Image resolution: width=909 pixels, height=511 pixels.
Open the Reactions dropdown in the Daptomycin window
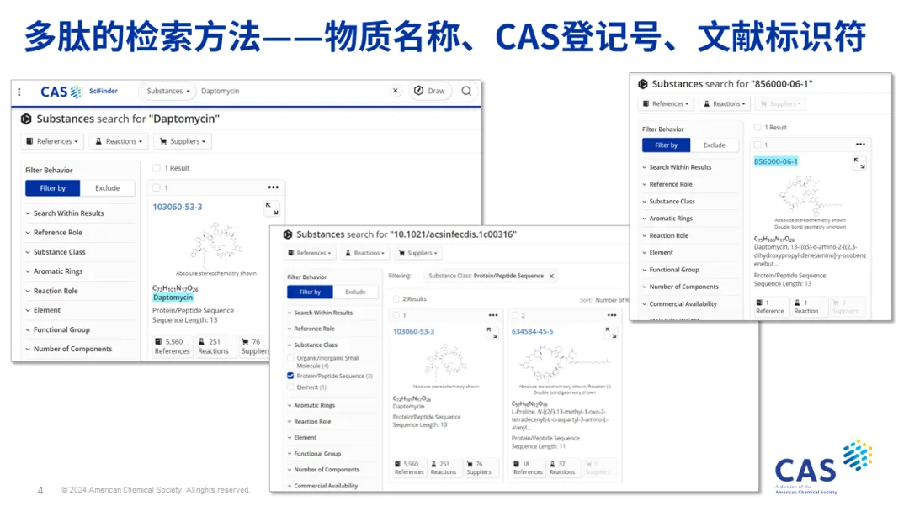point(119,141)
